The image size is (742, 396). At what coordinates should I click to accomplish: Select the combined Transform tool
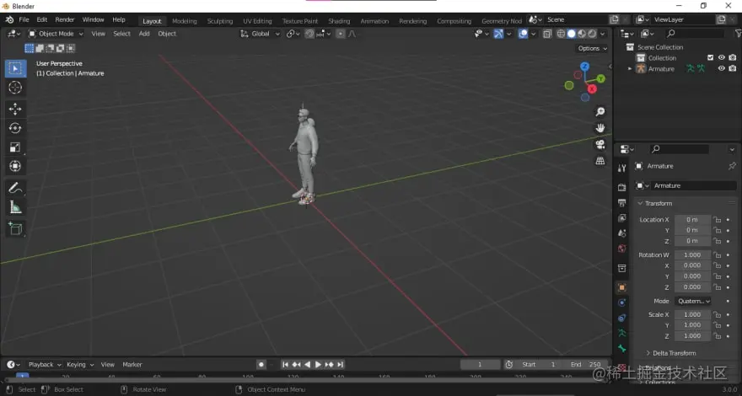pyautogui.click(x=15, y=166)
